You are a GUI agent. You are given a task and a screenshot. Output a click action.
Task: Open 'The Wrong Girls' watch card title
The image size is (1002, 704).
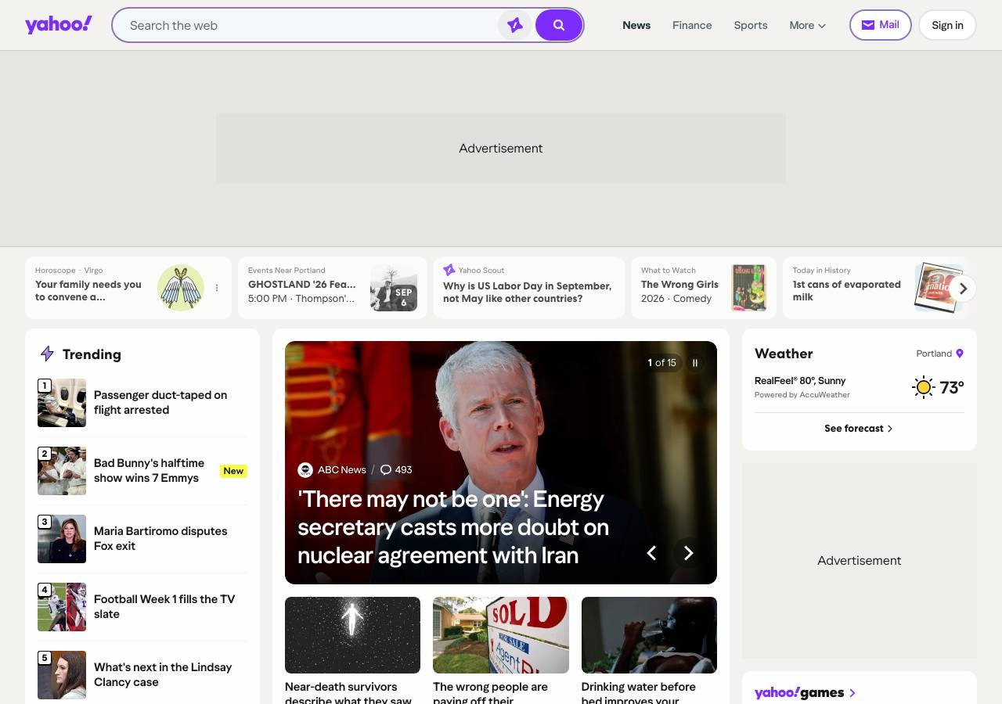(x=679, y=285)
